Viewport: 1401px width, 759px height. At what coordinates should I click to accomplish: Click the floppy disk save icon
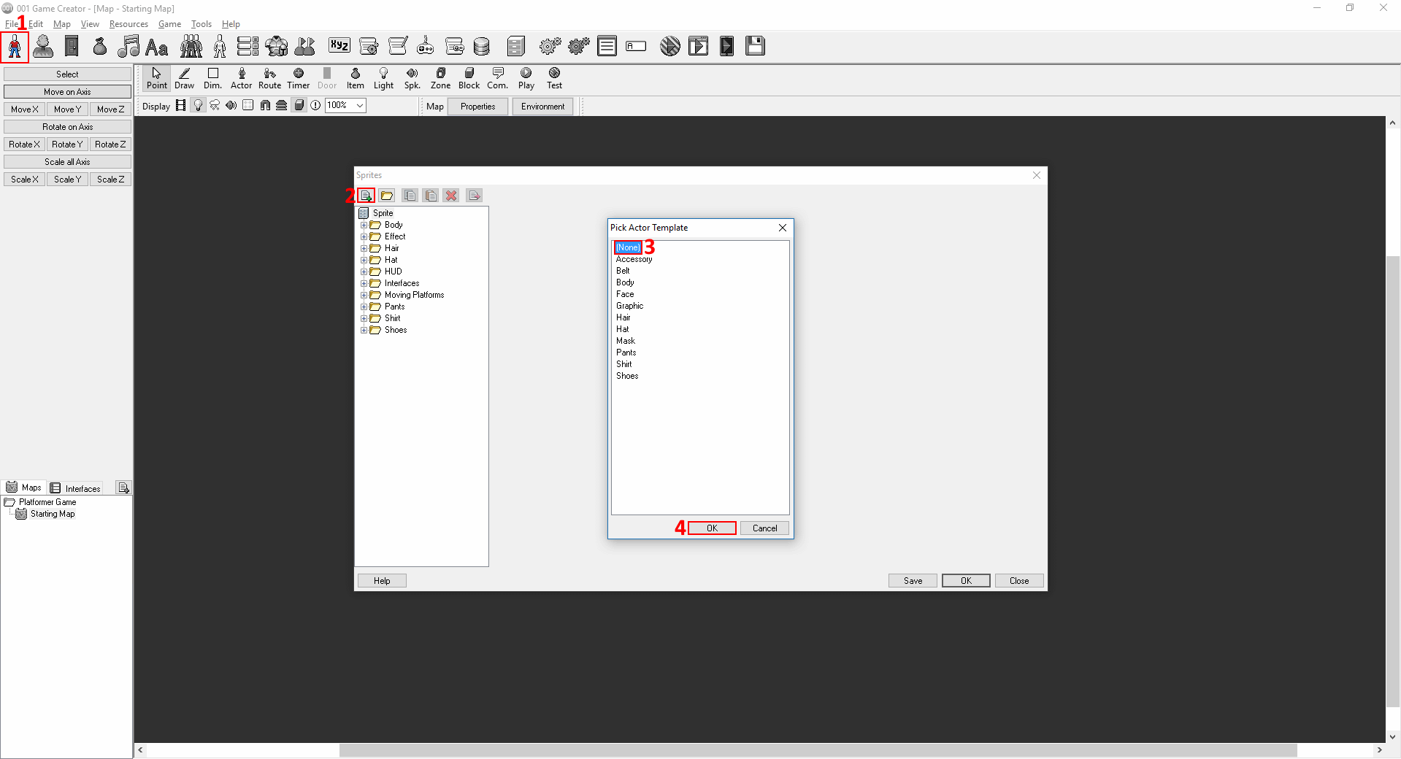(x=756, y=46)
